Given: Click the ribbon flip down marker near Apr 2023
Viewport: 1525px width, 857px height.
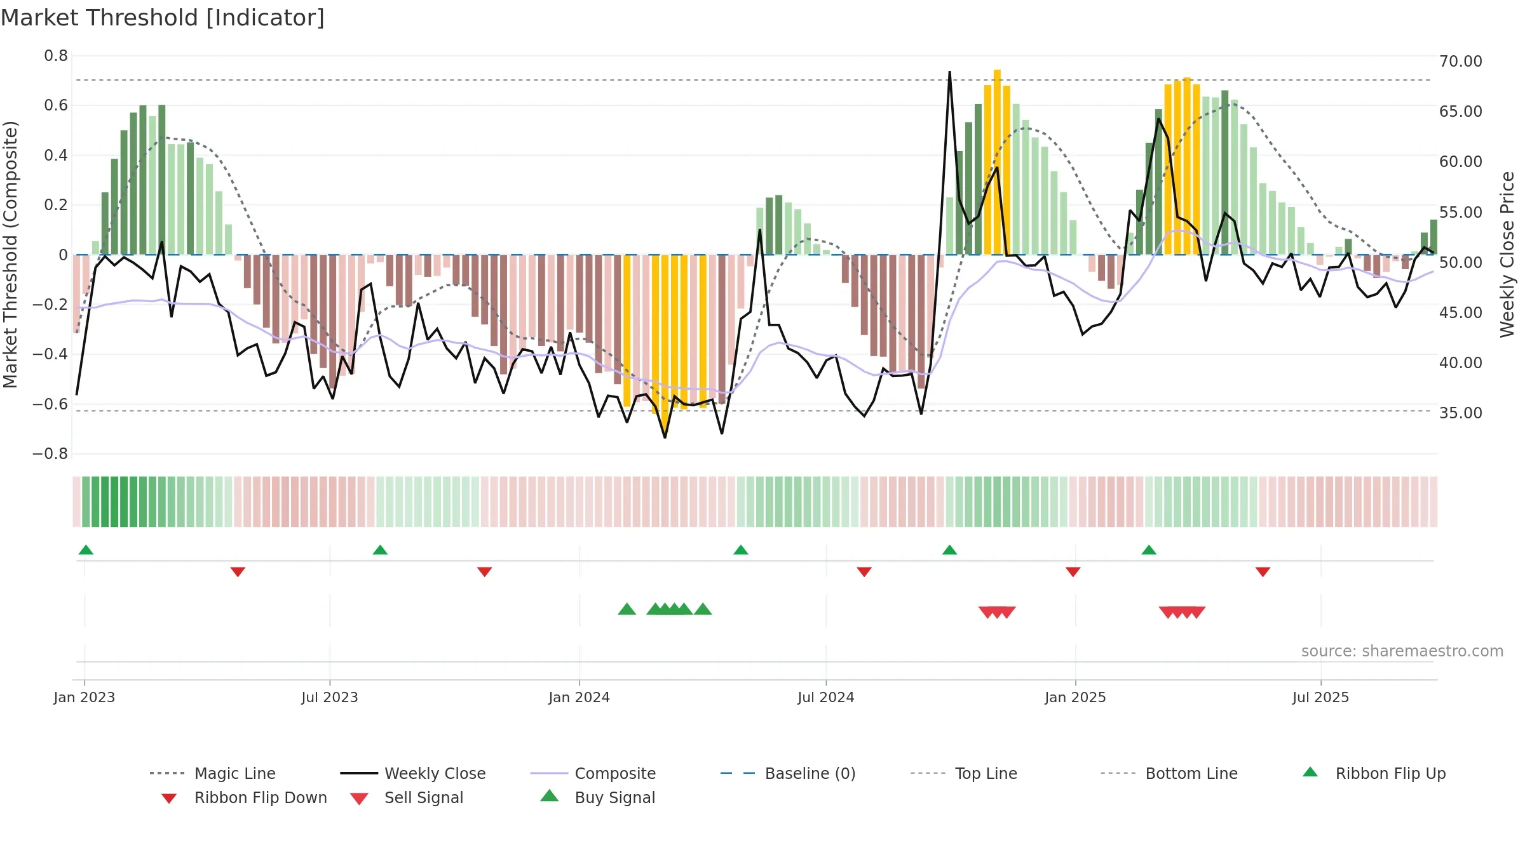Looking at the screenshot, I should (238, 572).
